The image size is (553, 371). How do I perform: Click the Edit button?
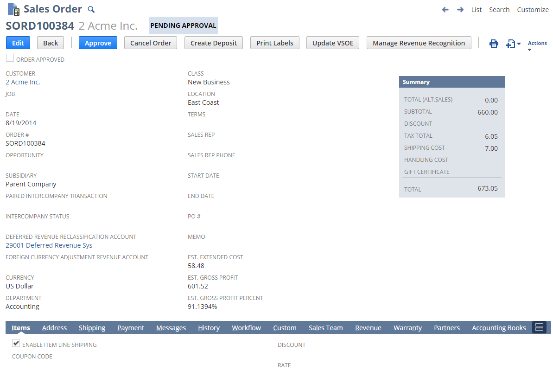point(18,43)
